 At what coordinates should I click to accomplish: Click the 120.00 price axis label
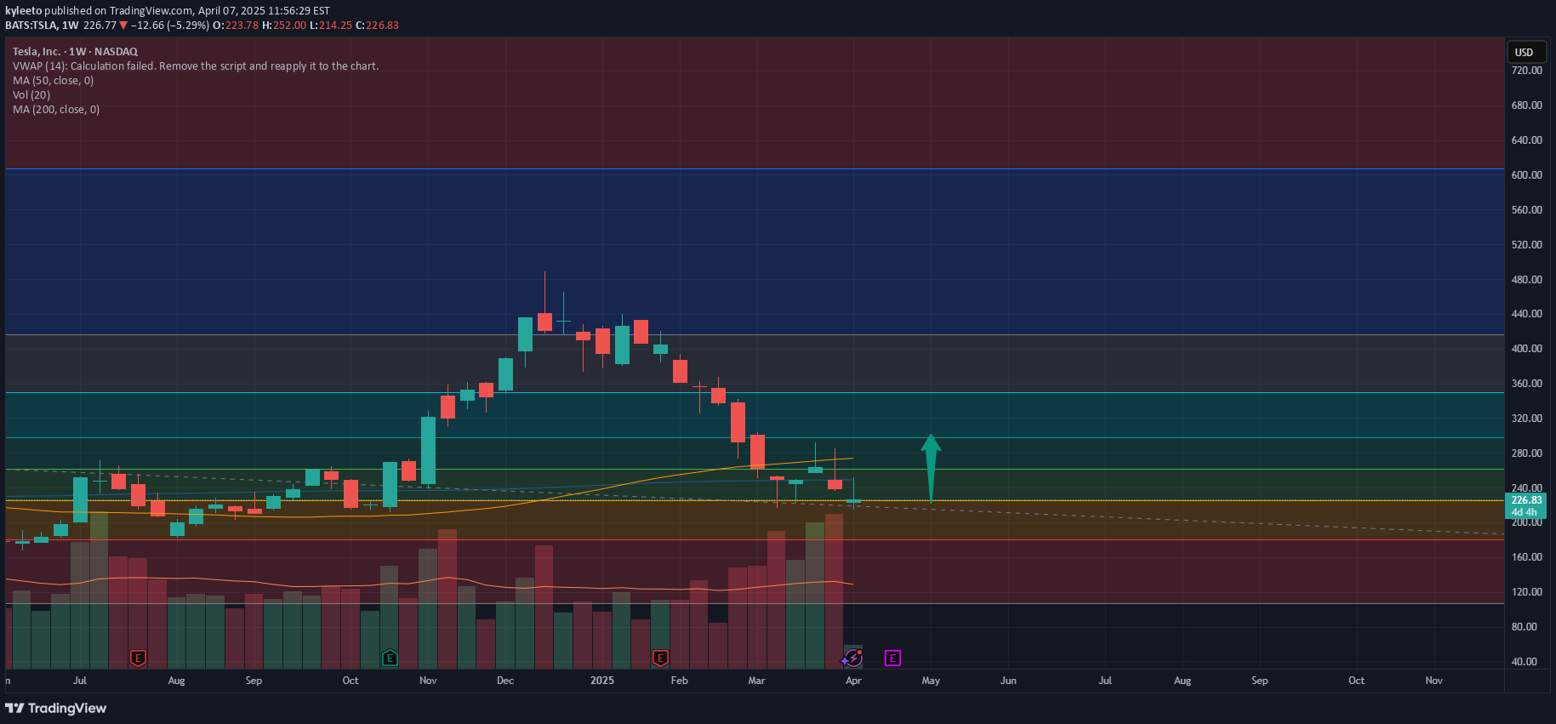pyautogui.click(x=1526, y=592)
